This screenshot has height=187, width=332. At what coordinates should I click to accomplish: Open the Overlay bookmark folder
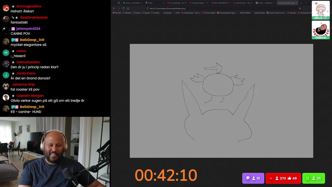point(155,13)
